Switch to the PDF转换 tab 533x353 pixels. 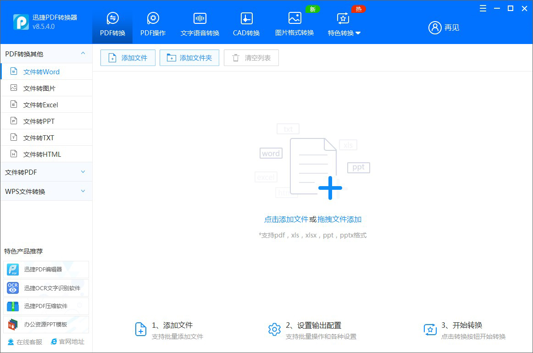[x=112, y=24]
